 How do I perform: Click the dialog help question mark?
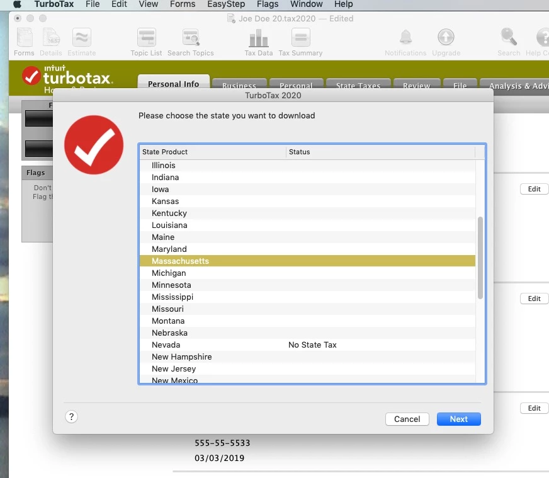tap(71, 417)
